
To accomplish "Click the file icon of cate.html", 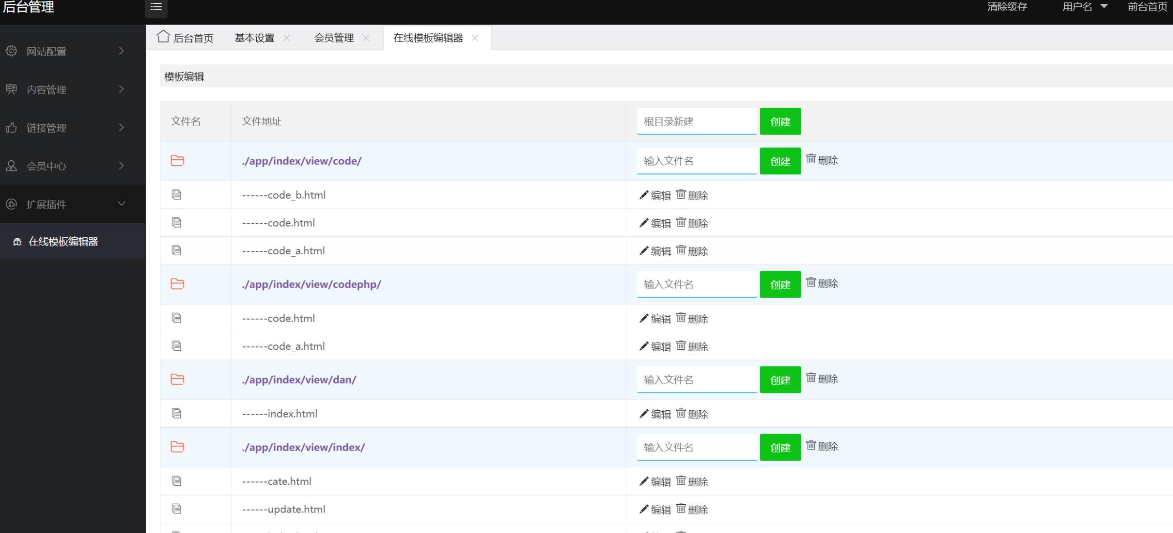I will pos(177,481).
